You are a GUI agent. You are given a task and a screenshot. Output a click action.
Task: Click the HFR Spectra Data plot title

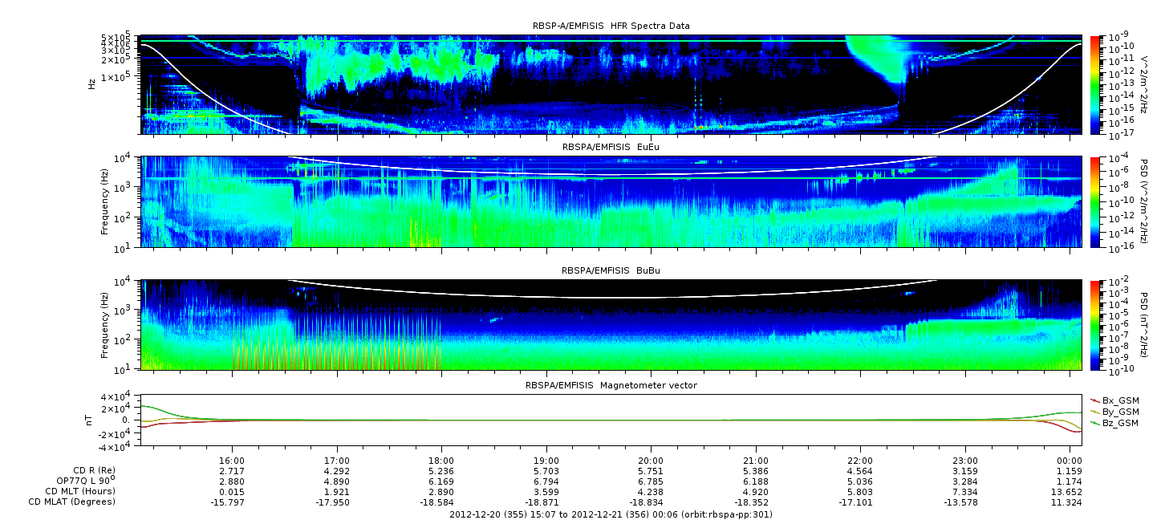611,26
